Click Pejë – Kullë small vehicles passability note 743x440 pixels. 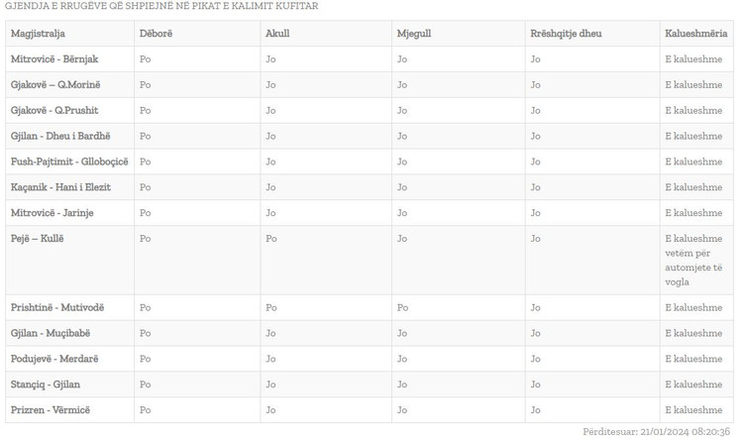tap(693, 261)
